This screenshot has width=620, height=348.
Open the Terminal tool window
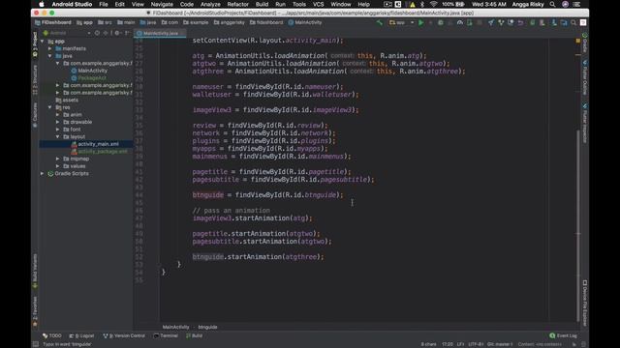[166, 335]
